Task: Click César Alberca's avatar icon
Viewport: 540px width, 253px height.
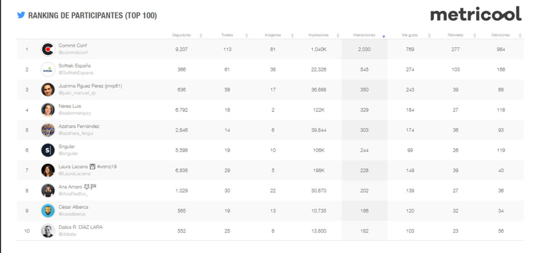Action: click(48, 211)
